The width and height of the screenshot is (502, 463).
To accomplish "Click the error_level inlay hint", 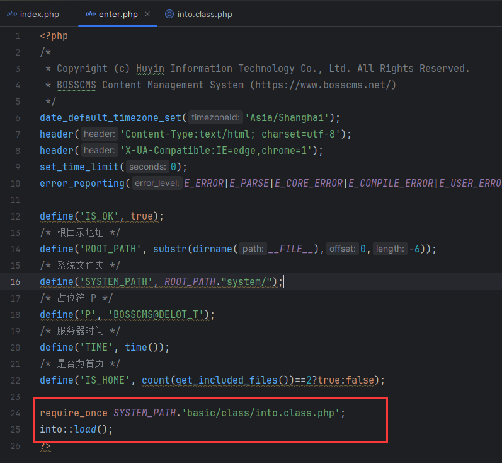I will tap(157, 183).
